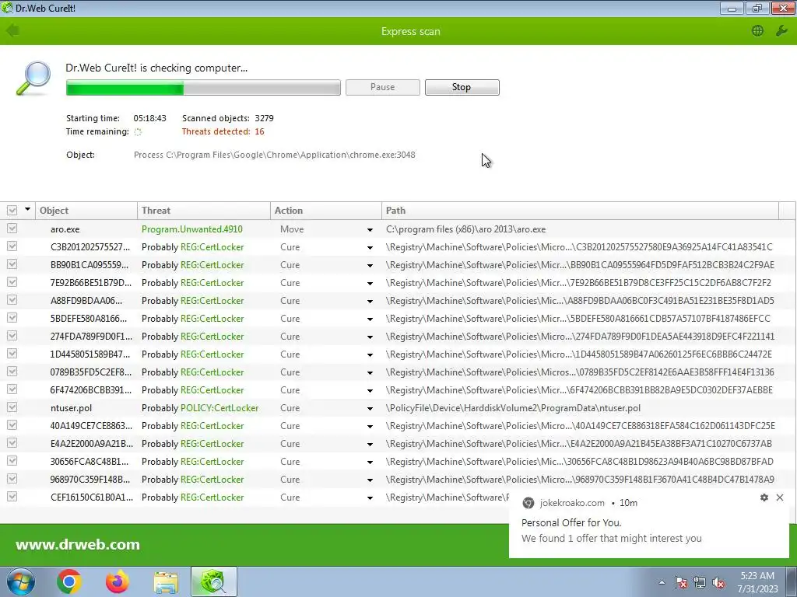This screenshot has width=797, height=597.
Task: Click Dr.Web title bar spider icon
Action: [x=7, y=8]
